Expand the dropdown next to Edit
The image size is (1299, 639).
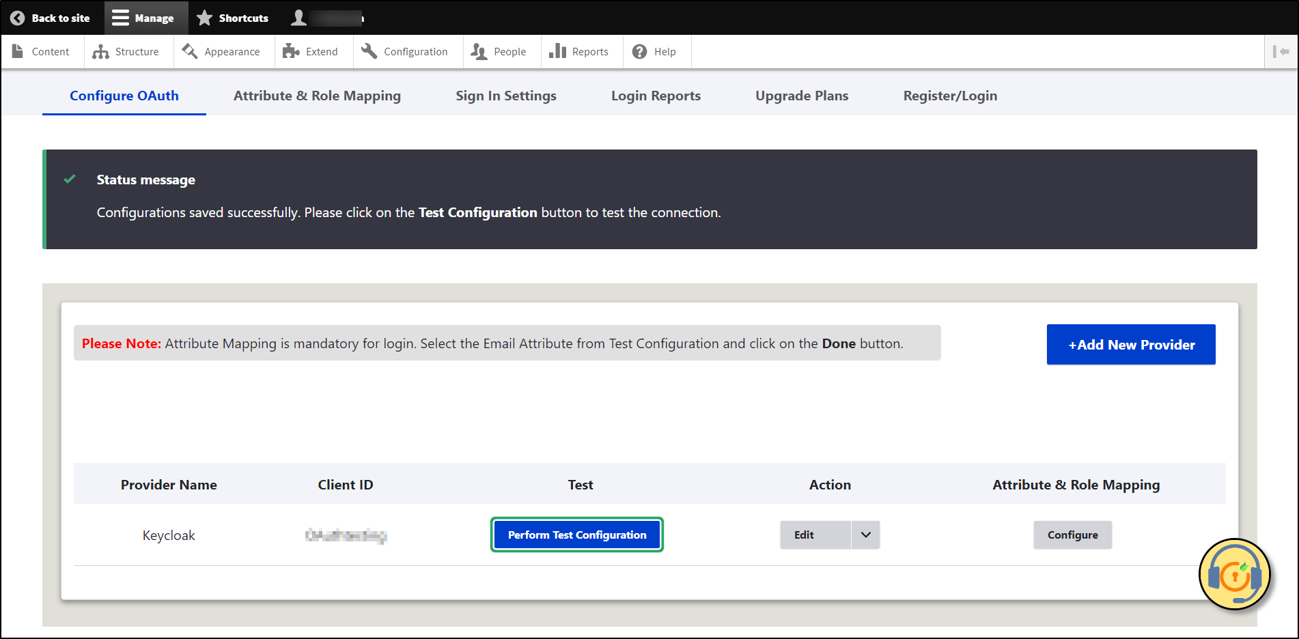(x=865, y=535)
